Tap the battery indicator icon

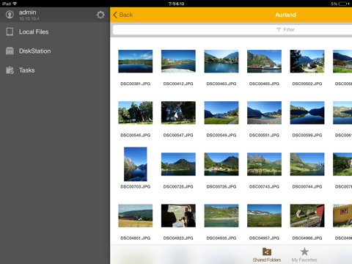(343, 4)
